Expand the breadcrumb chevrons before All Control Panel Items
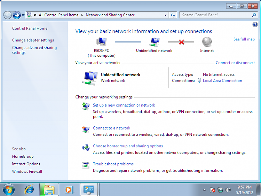 pyautogui.click(x=35, y=15)
